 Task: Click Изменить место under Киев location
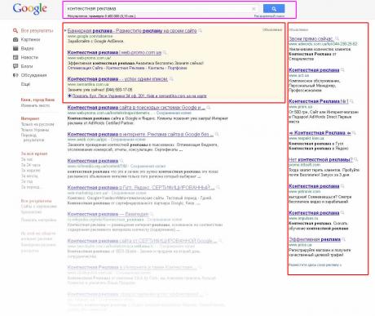pos(35,105)
